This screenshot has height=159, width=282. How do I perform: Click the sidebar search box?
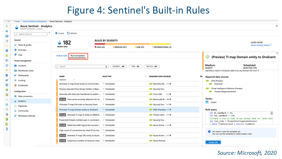[x=31, y=34]
